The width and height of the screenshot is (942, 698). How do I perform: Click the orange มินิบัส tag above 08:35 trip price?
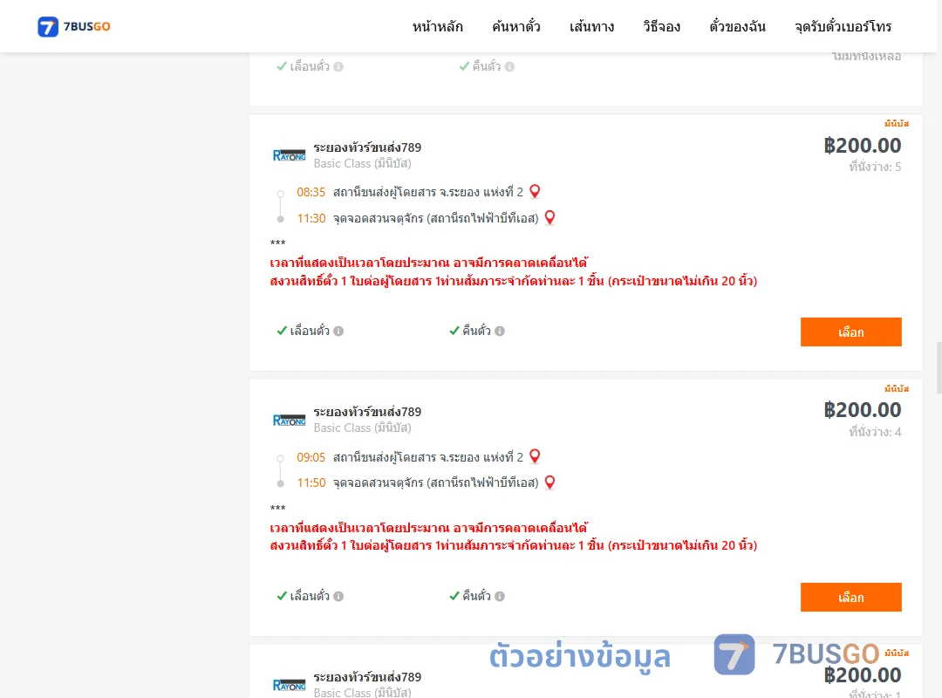click(x=897, y=124)
